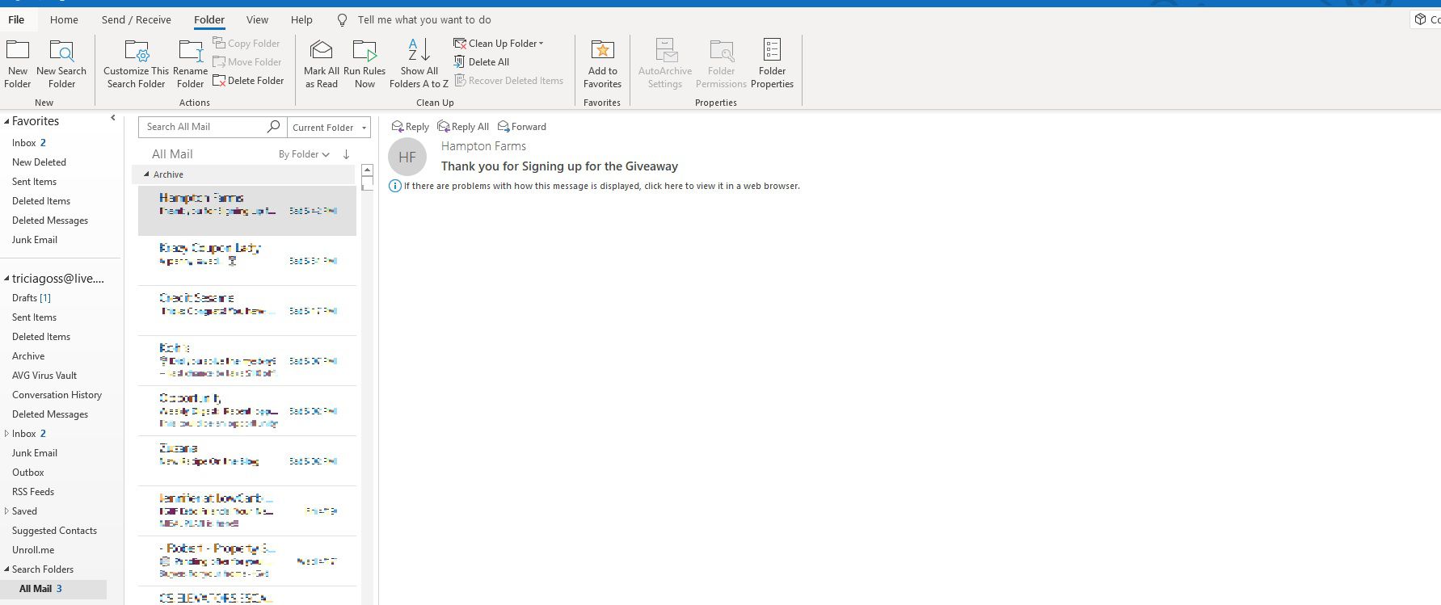Open Folder Permissions
Screen dimensions: 1441x605
click(721, 64)
